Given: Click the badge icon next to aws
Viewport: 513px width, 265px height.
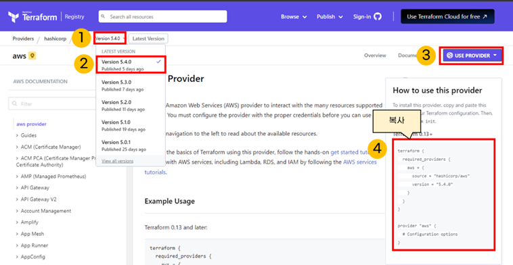Looking at the screenshot, I should (x=32, y=55).
